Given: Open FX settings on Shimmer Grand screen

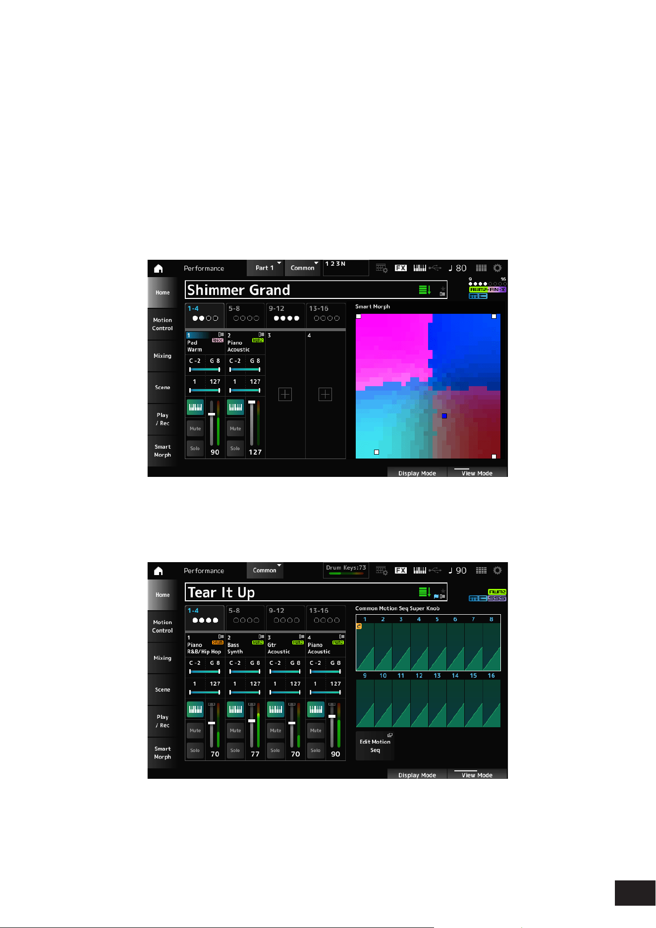Looking at the screenshot, I should point(400,268).
